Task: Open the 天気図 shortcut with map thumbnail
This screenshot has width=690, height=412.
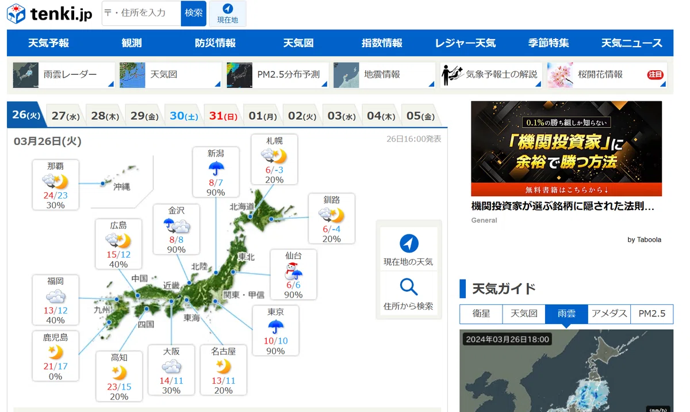Action: pos(171,75)
